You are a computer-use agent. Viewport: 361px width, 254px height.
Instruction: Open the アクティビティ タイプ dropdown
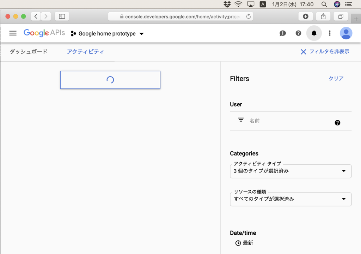coord(290,172)
